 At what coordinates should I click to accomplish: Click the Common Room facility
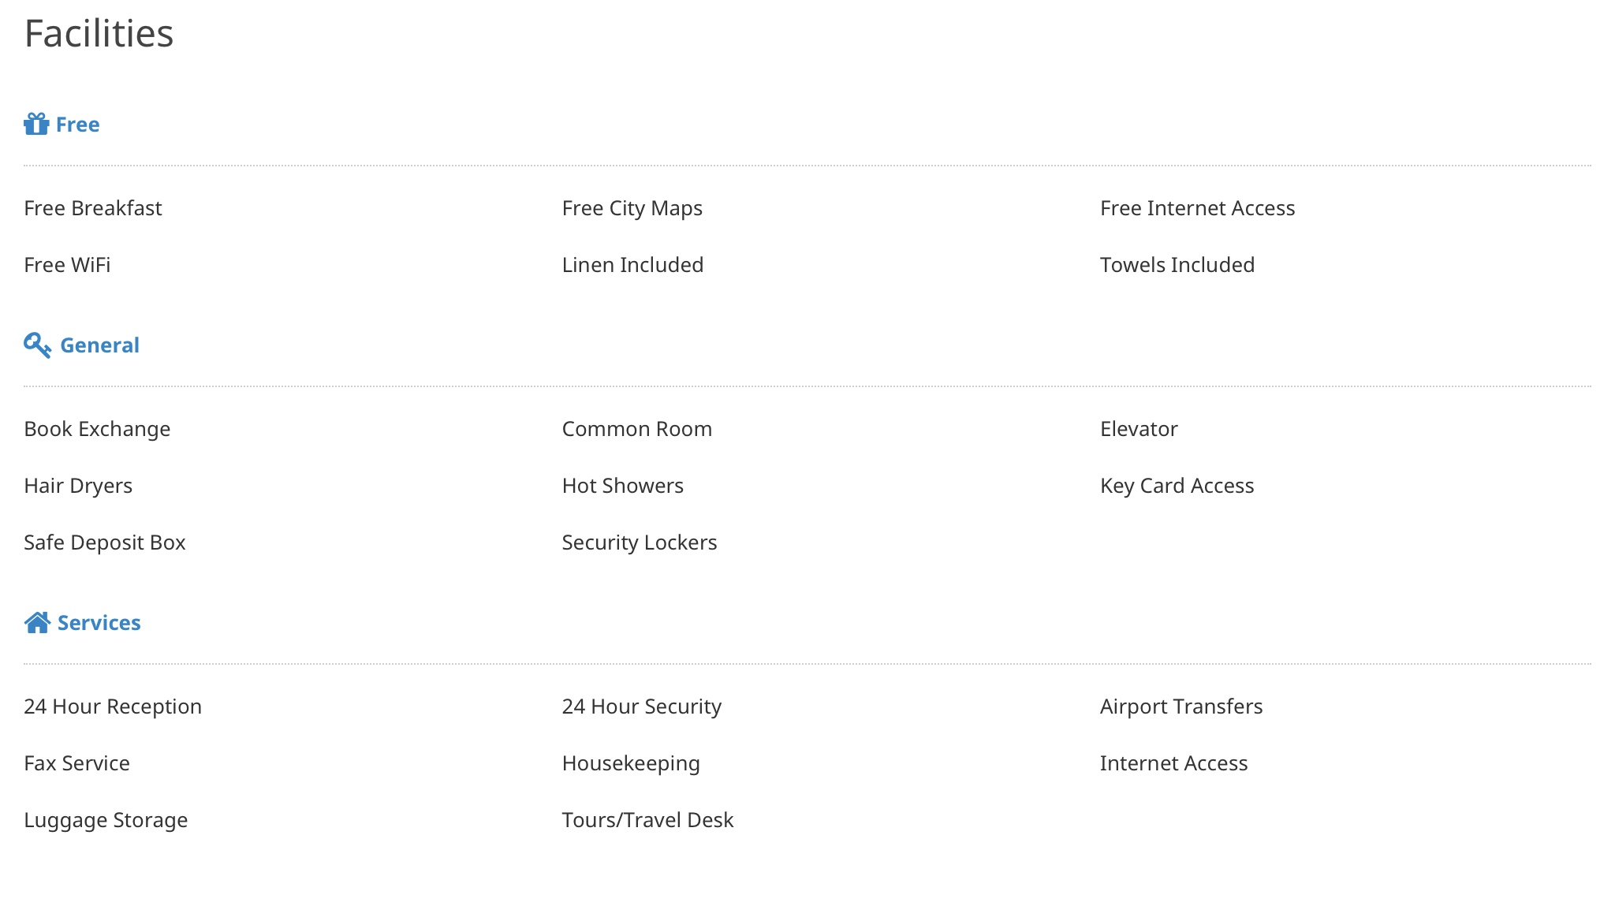click(x=636, y=429)
